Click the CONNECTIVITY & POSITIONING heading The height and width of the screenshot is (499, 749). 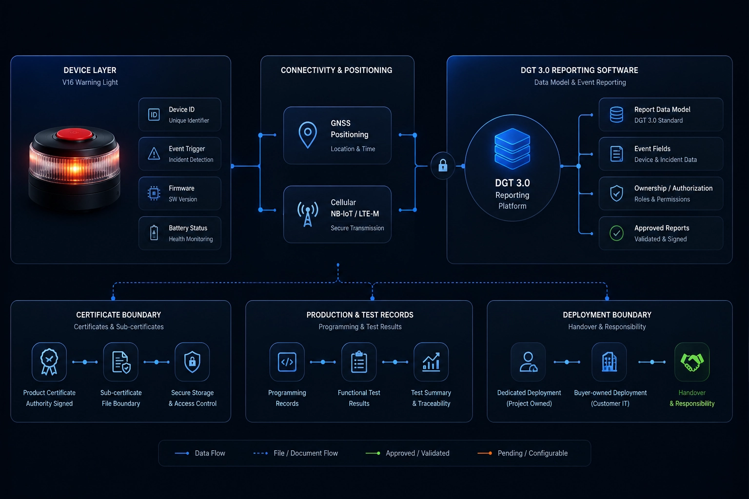click(336, 70)
